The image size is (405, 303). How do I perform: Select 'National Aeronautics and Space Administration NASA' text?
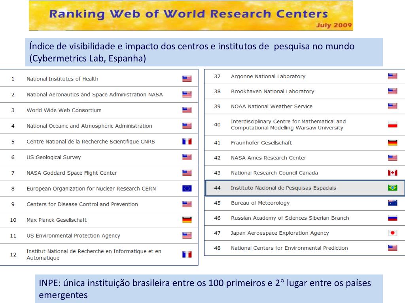tap(95, 95)
